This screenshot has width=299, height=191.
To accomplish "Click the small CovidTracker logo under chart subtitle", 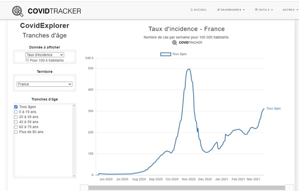I will (187, 43).
